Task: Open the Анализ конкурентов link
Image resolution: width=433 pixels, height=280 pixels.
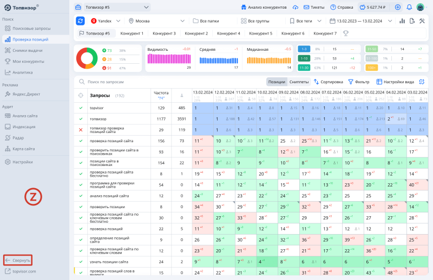Action: pyautogui.click(x=263, y=7)
